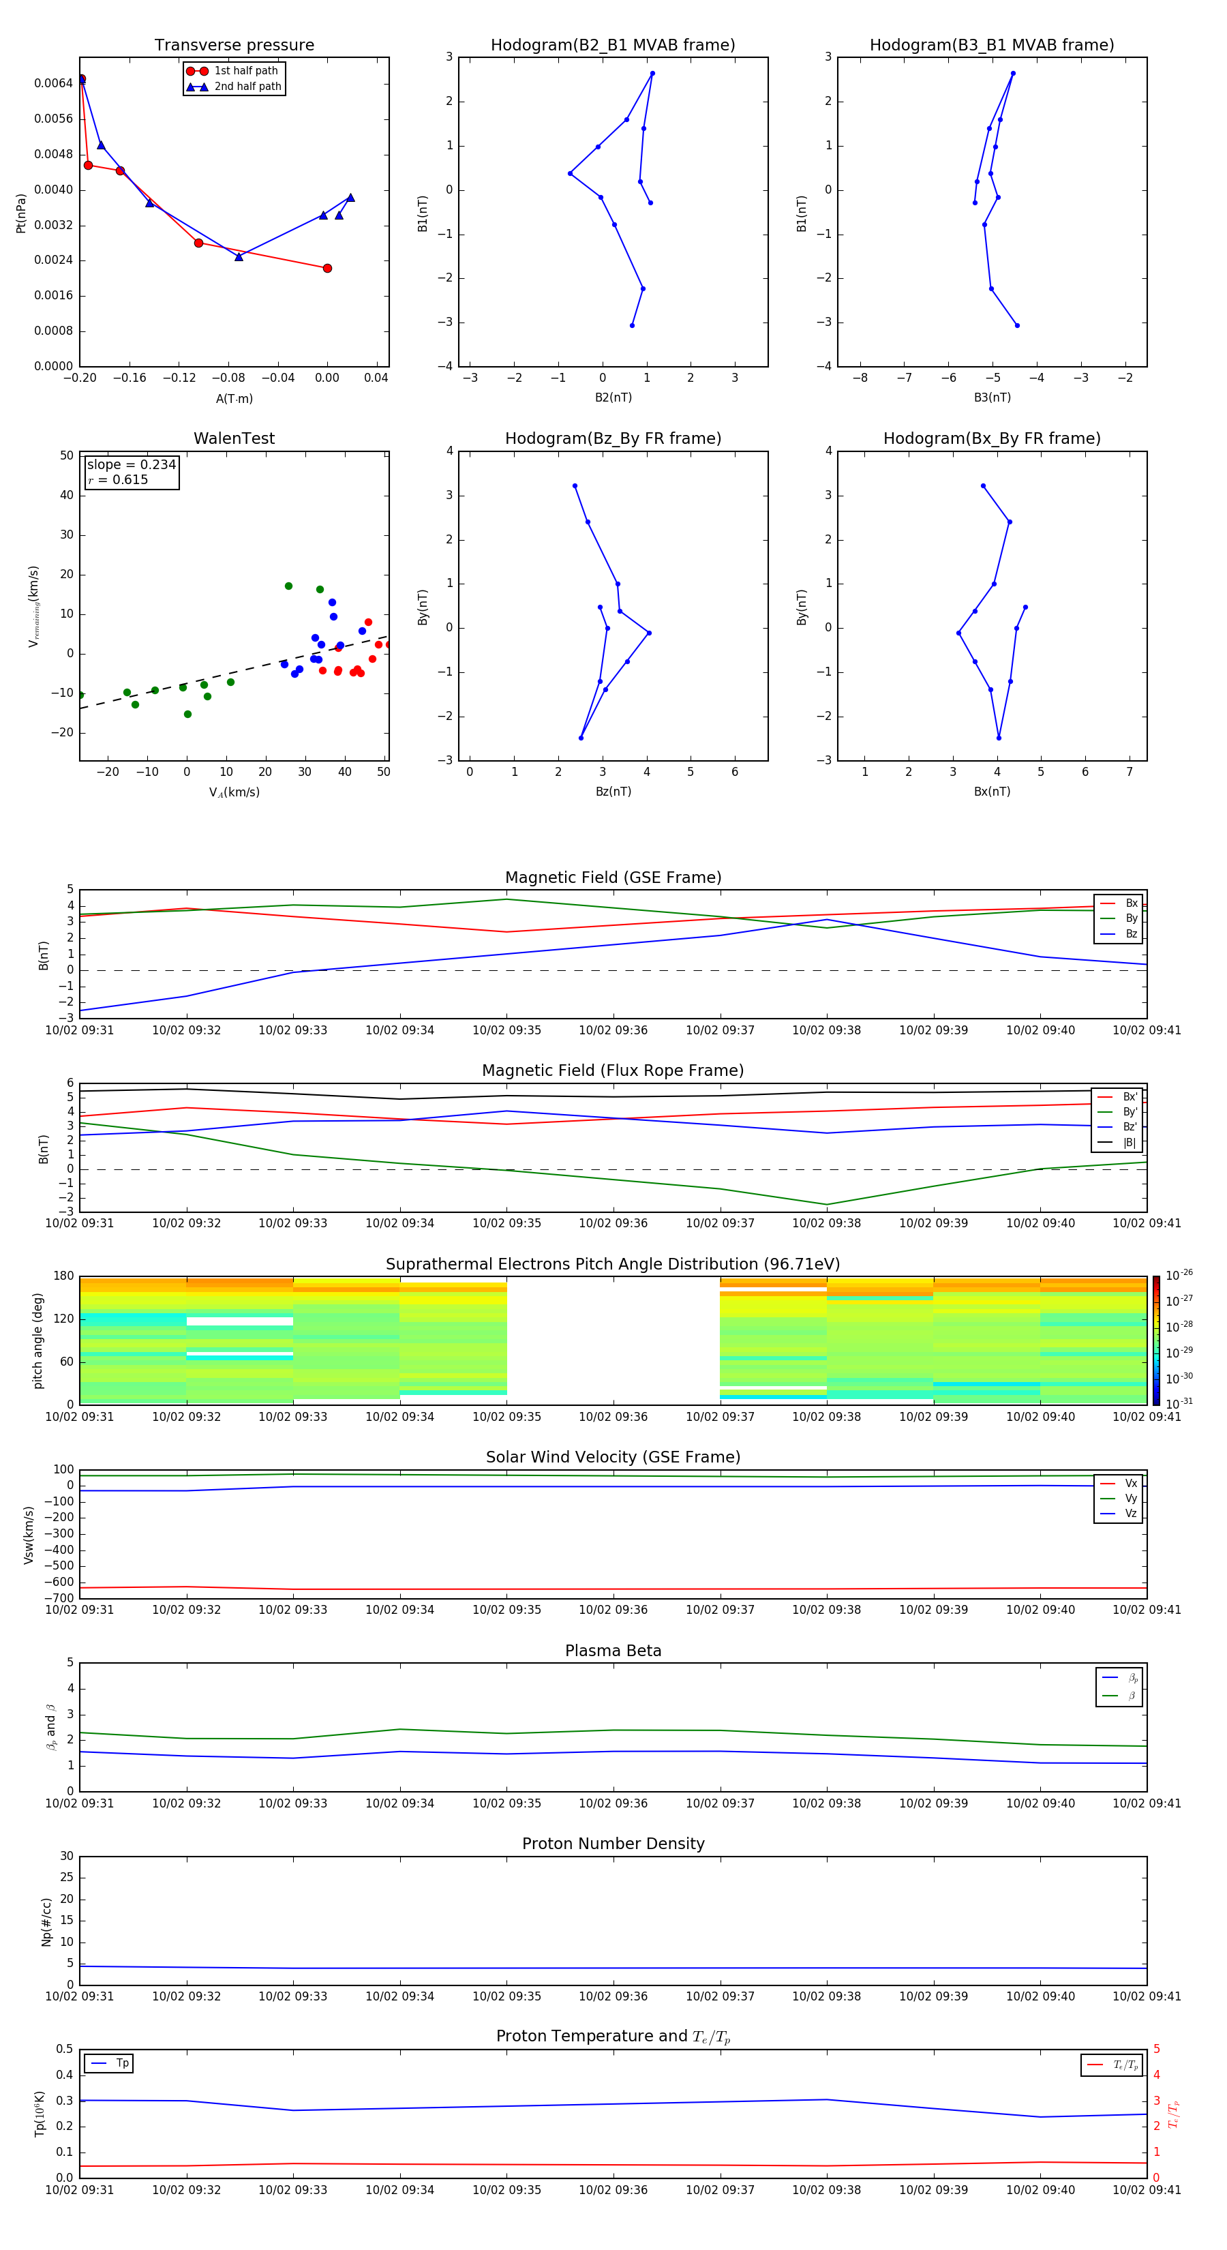Click the 'Hodogram(B2_B1 MVAB frame)' title
The image size is (1227, 2250).
613,46
